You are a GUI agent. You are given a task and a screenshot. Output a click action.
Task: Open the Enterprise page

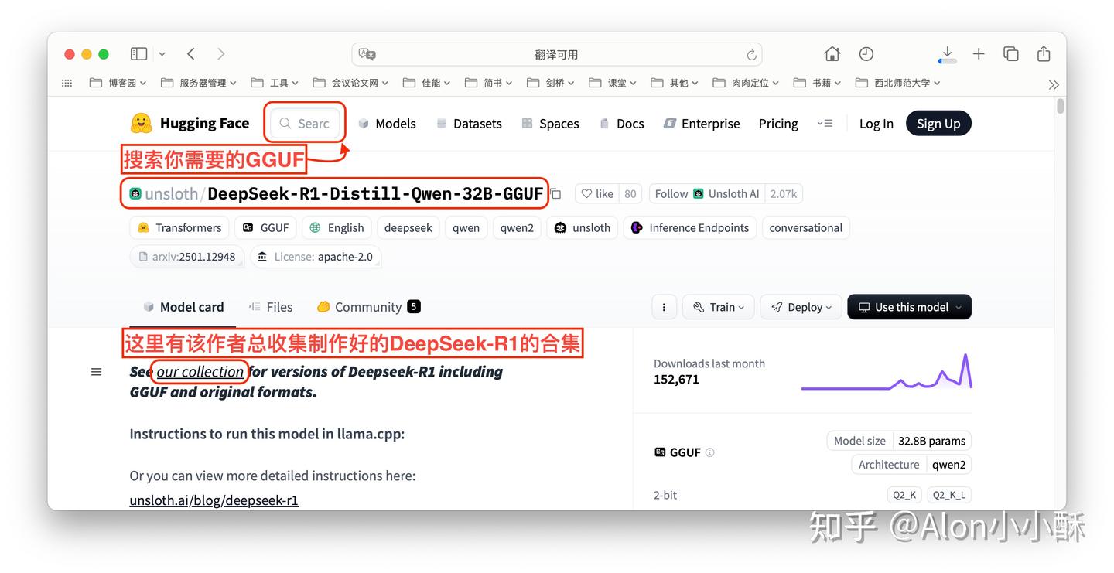click(701, 124)
